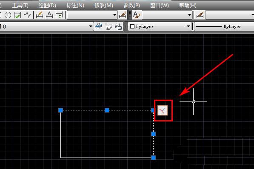Click the angle icon beside top-right grip

point(163,111)
